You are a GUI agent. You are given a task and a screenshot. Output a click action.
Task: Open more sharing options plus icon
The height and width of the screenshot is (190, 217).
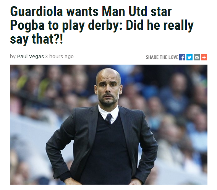point(204,57)
